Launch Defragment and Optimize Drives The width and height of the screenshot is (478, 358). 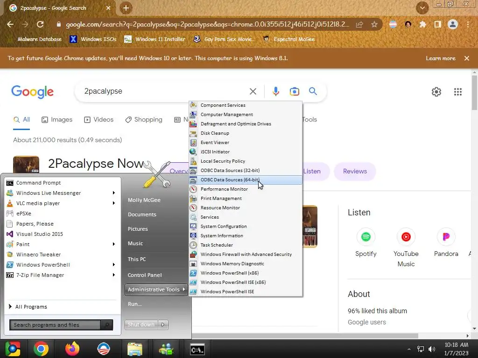tap(246, 124)
